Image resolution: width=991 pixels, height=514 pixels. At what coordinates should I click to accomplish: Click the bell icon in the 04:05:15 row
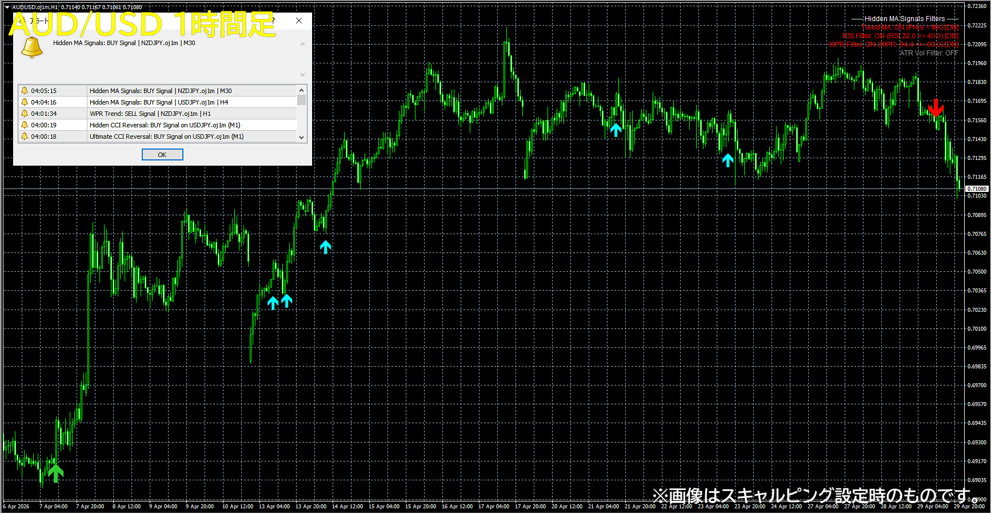point(25,91)
